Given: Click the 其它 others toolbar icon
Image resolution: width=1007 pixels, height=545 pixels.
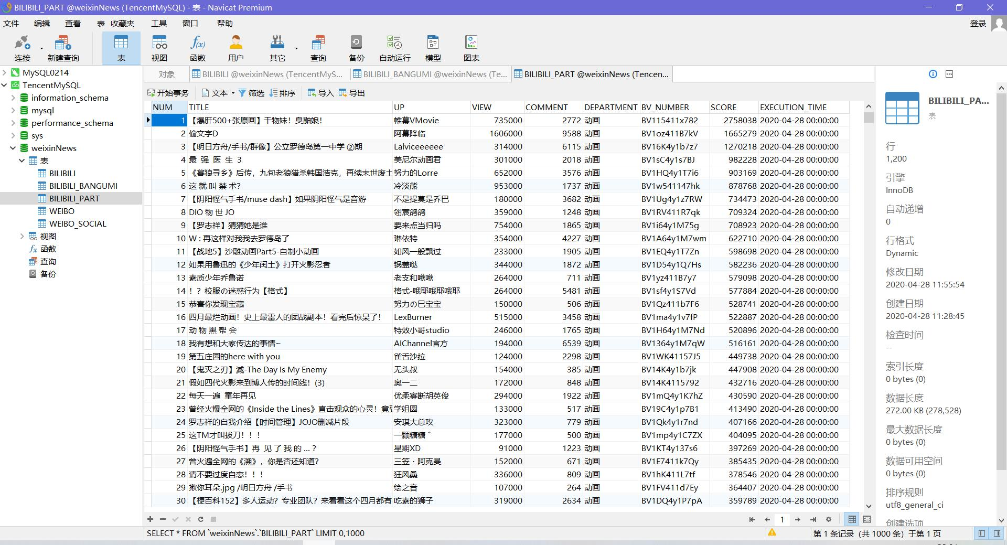Looking at the screenshot, I should [x=277, y=48].
